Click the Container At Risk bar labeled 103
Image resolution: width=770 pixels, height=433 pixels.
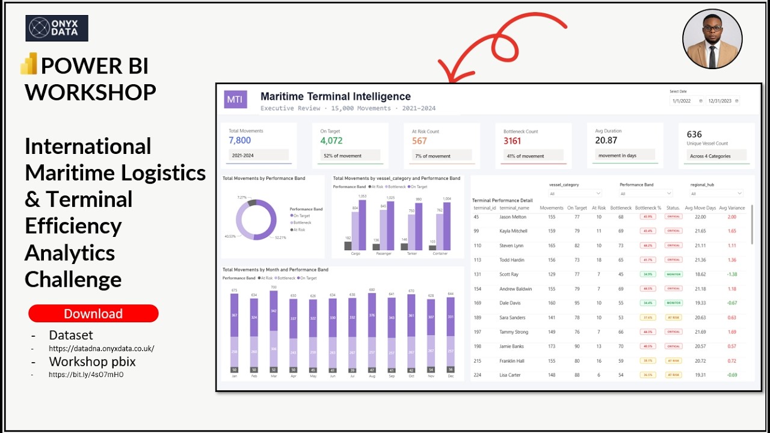[x=433, y=248]
